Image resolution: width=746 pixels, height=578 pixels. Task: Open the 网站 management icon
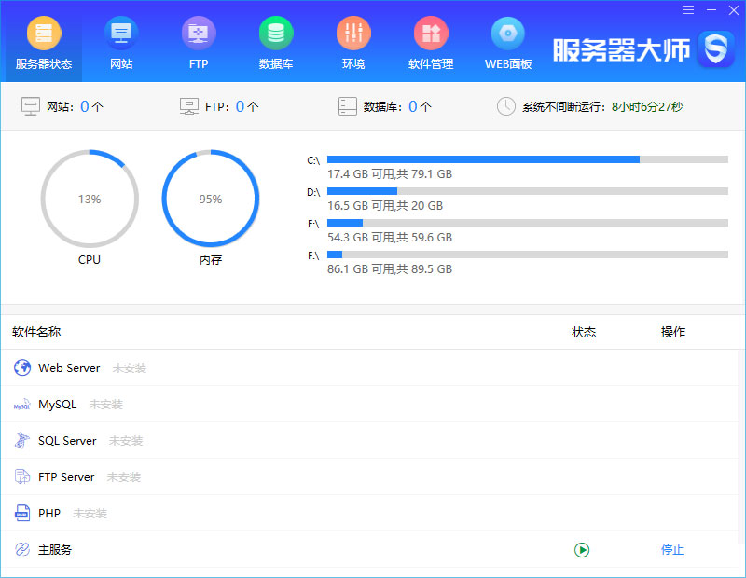tap(121, 34)
